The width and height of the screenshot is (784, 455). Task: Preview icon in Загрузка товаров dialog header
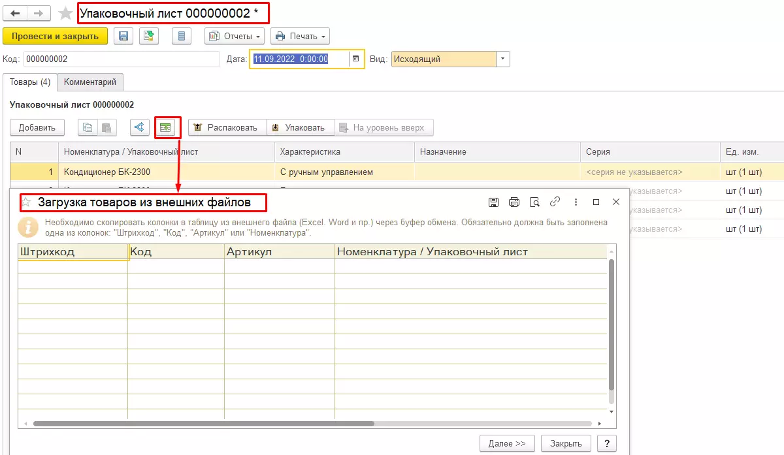pos(534,202)
